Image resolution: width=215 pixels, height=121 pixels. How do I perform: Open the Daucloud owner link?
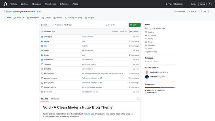11,12
